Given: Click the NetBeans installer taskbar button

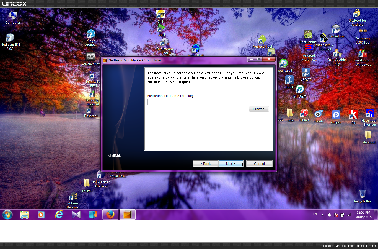Looking at the screenshot, I should pyautogui.click(x=127, y=215).
